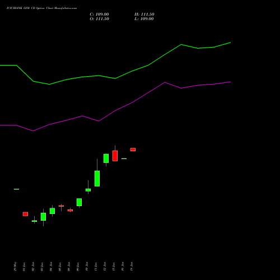Click the open value 'O: 111.50'

pos(99,19)
